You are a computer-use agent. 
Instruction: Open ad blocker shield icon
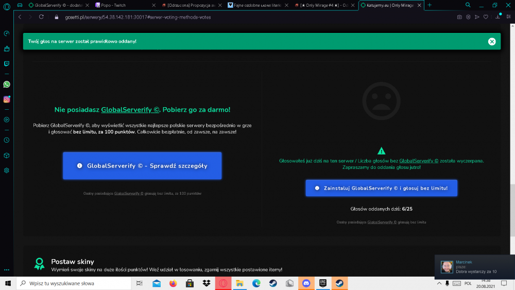(468, 17)
